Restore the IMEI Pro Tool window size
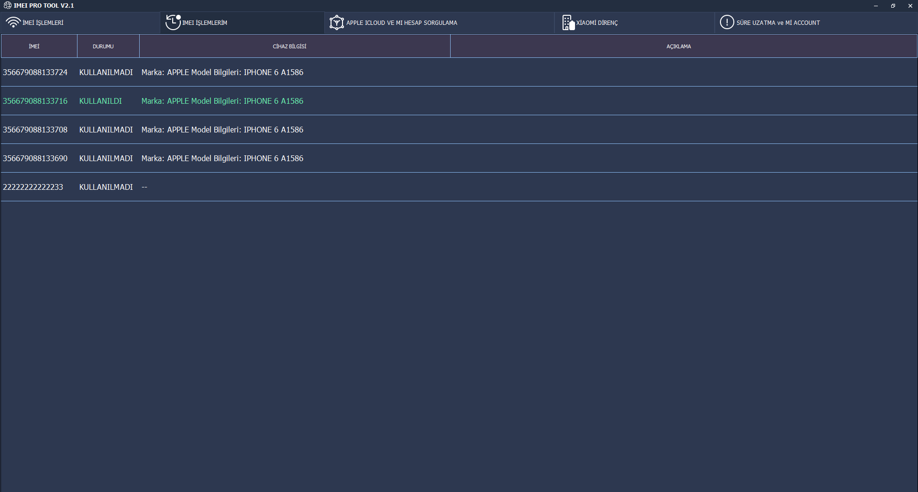918x492 pixels. 893,6
